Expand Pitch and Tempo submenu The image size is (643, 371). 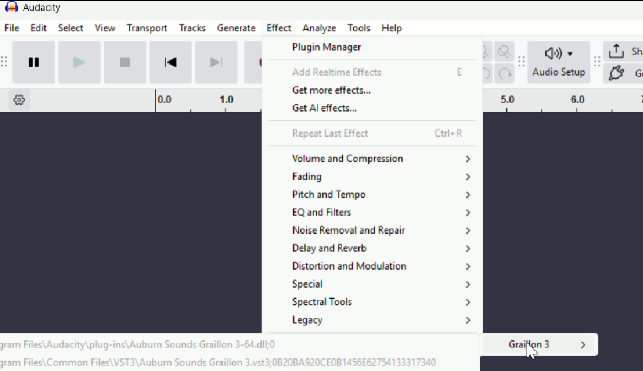tap(372, 195)
